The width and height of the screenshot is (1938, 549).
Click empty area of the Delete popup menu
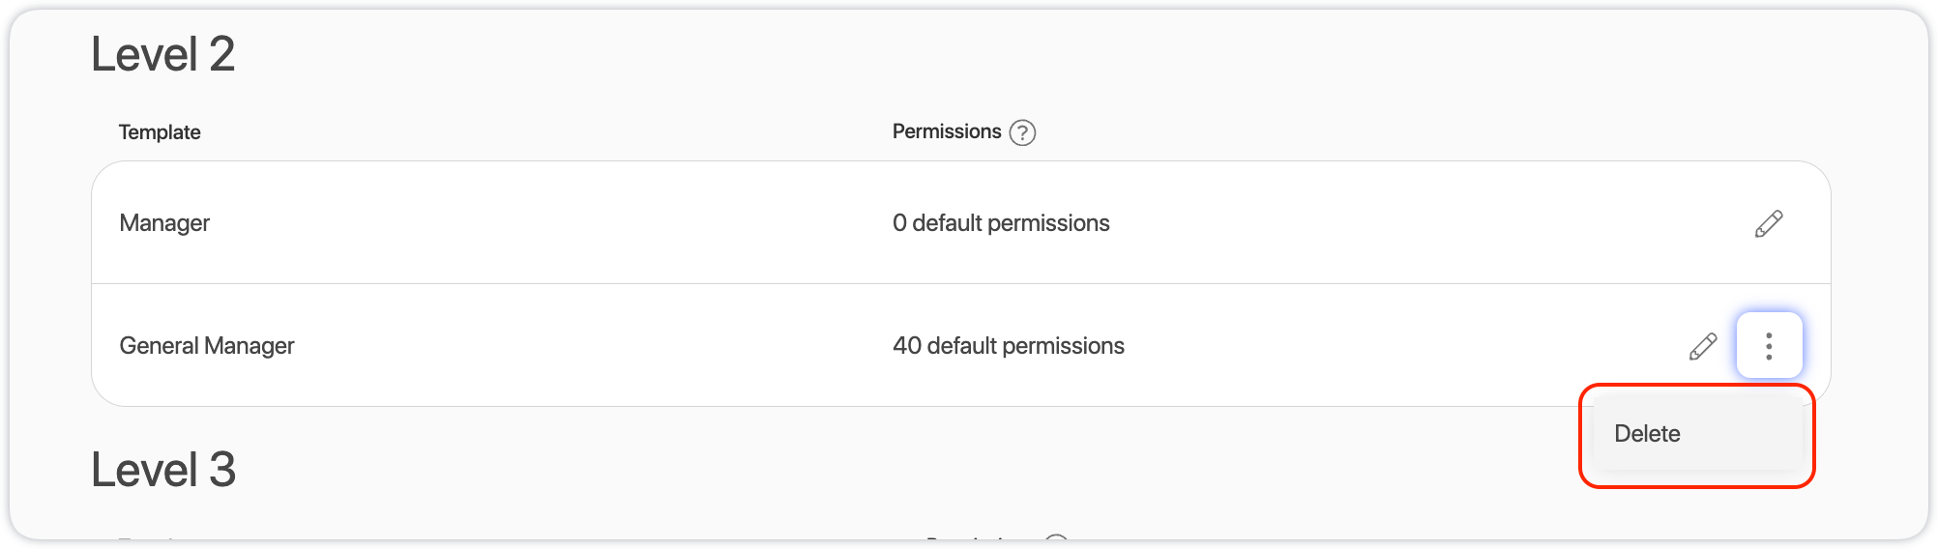pyautogui.click(x=1750, y=434)
